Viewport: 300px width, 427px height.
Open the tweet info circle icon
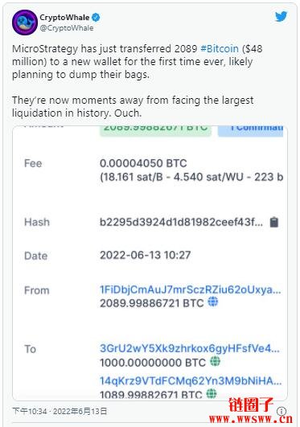coord(282,411)
